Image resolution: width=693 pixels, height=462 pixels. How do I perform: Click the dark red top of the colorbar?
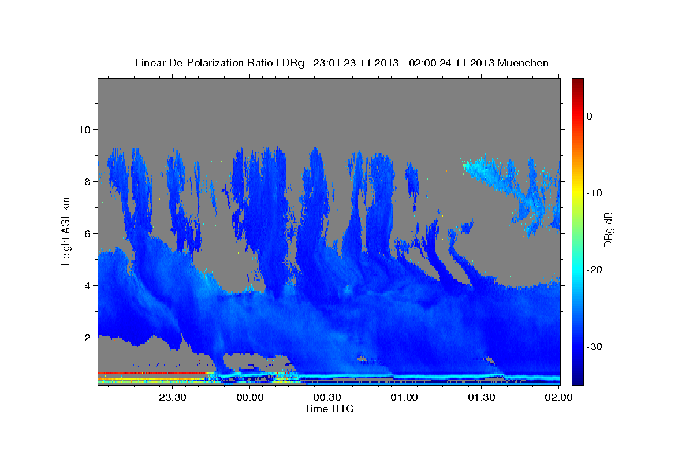(577, 84)
